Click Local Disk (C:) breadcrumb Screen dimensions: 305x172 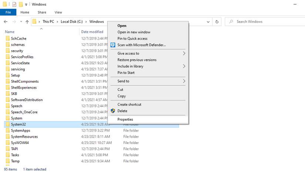72,21
